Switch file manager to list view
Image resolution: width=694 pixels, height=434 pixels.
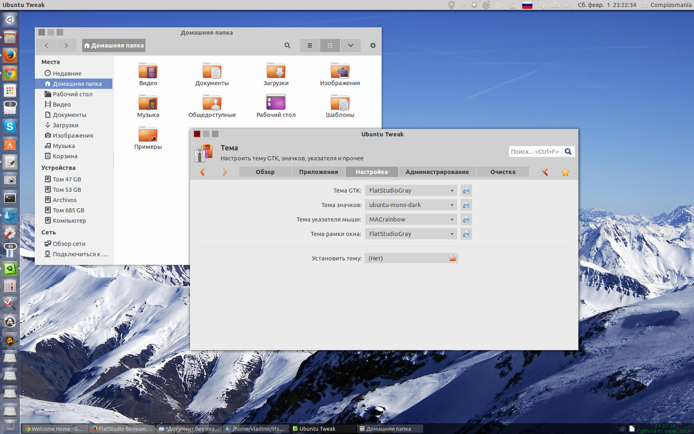310,46
